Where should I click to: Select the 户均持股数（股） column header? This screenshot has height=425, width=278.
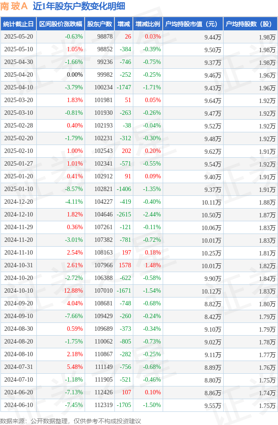pos(250,24)
